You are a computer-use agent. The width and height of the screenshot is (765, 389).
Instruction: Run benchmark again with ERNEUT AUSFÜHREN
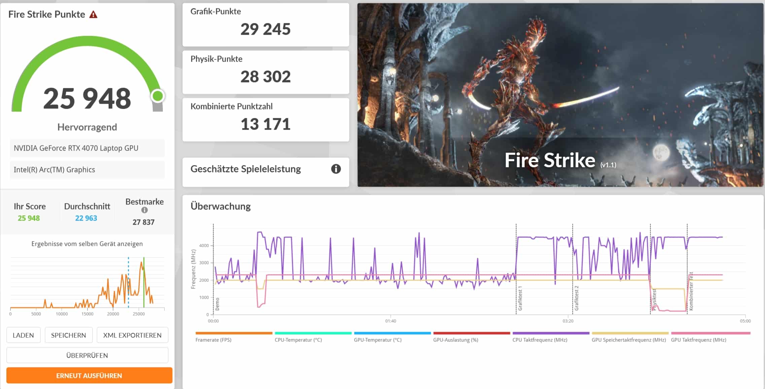pos(89,376)
